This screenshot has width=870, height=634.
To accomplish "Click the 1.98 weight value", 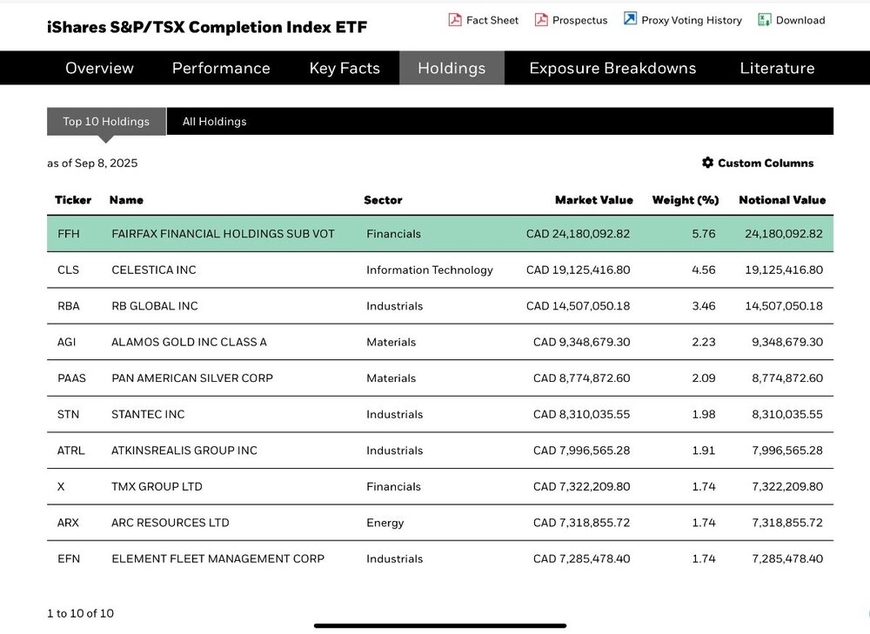I will click(x=704, y=414).
